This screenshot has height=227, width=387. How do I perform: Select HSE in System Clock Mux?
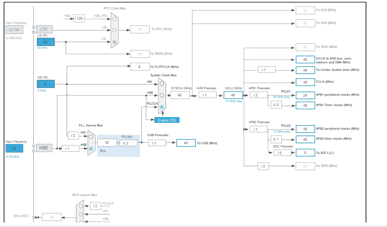pyautogui.click(x=162, y=95)
